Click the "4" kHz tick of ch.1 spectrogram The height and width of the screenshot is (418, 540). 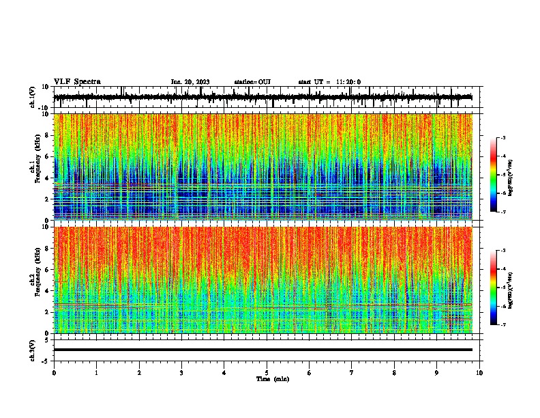pos(47,178)
